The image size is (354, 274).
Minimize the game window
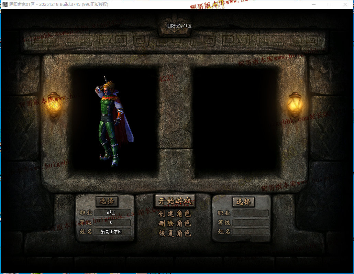point(313,4)
